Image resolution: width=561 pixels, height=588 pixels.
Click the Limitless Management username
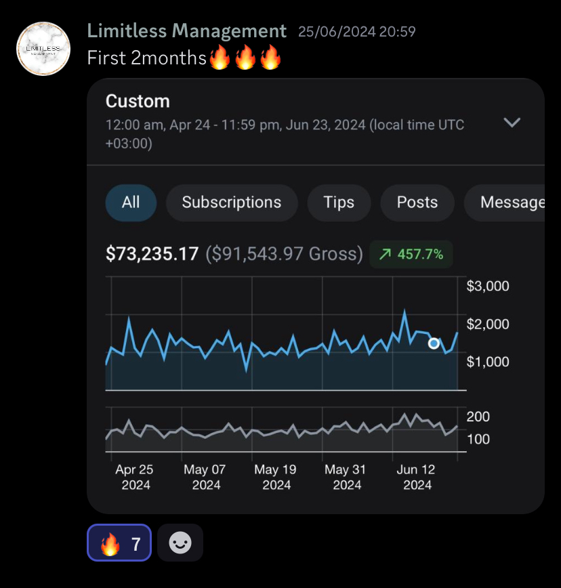click(187, 30)
